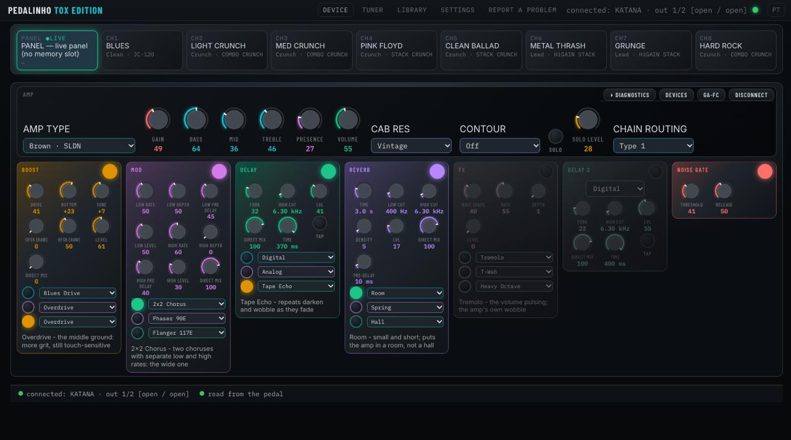The height and width of the screenshot is (440, 791).
Task: Open the 2x2 Chorus mod dropdown
Action: click(187, 304)
